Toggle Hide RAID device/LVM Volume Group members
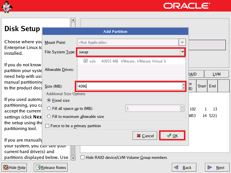Screen dimensions: 231x173 point(83,157)
